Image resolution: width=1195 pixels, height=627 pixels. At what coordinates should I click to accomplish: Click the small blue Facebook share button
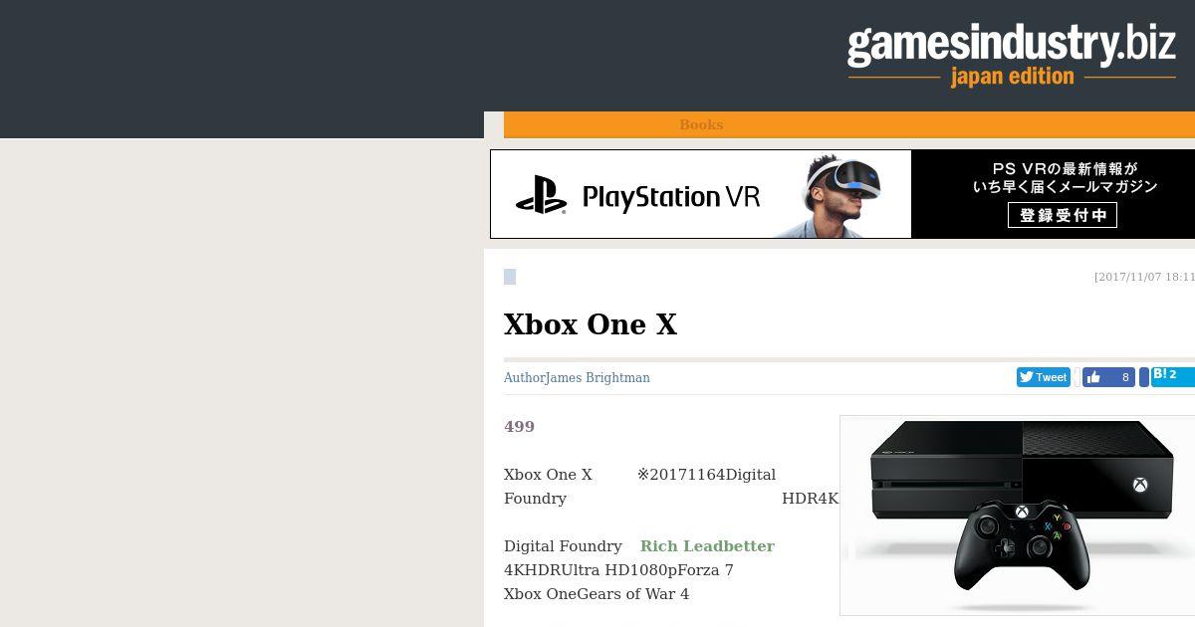[1144, 377]
